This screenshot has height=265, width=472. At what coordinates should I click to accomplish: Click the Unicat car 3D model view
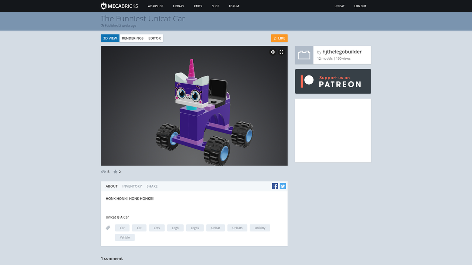pyautogui.click(x=194, y=106)
